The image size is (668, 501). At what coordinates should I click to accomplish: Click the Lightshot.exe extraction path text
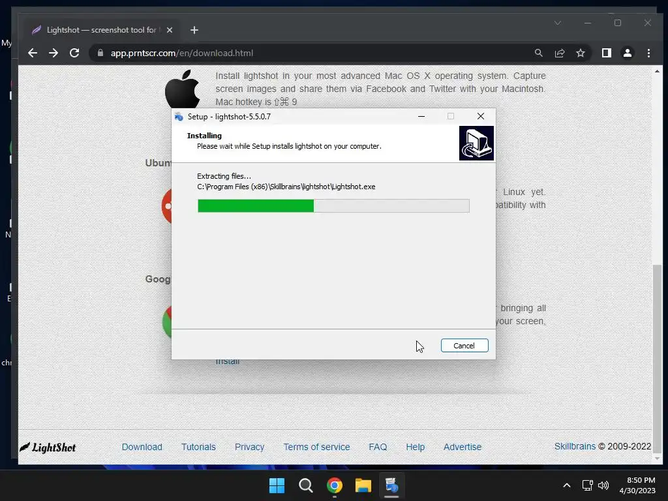286,187
